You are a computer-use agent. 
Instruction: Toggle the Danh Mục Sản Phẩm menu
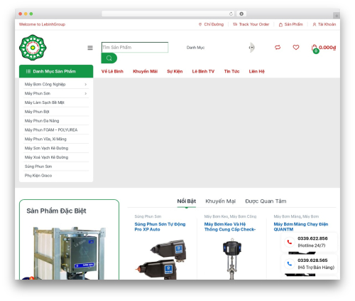pyautogui.click(x=56, y=71)
